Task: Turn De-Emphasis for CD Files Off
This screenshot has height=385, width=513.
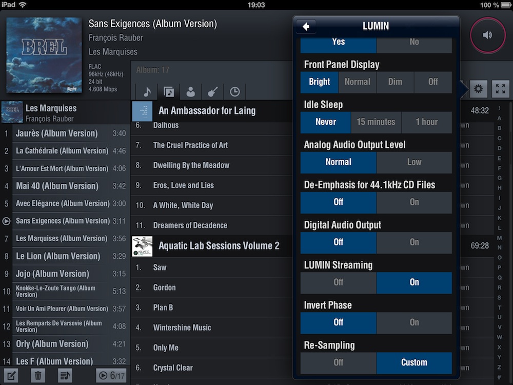Action: (338, 203)
